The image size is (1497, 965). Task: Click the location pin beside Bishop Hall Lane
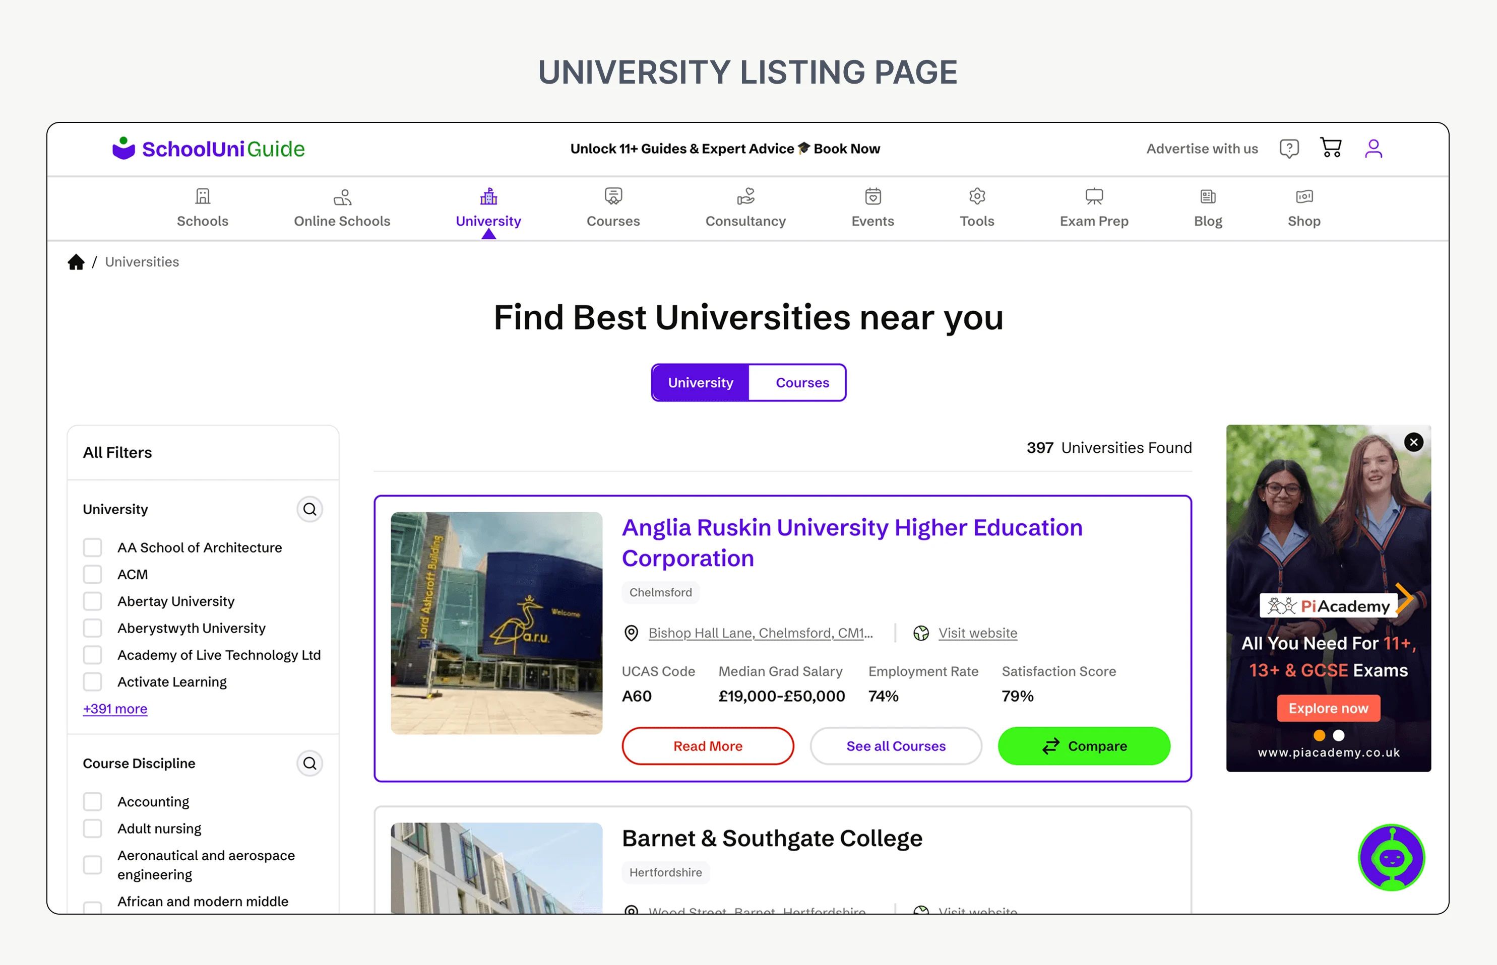[632, 633]
